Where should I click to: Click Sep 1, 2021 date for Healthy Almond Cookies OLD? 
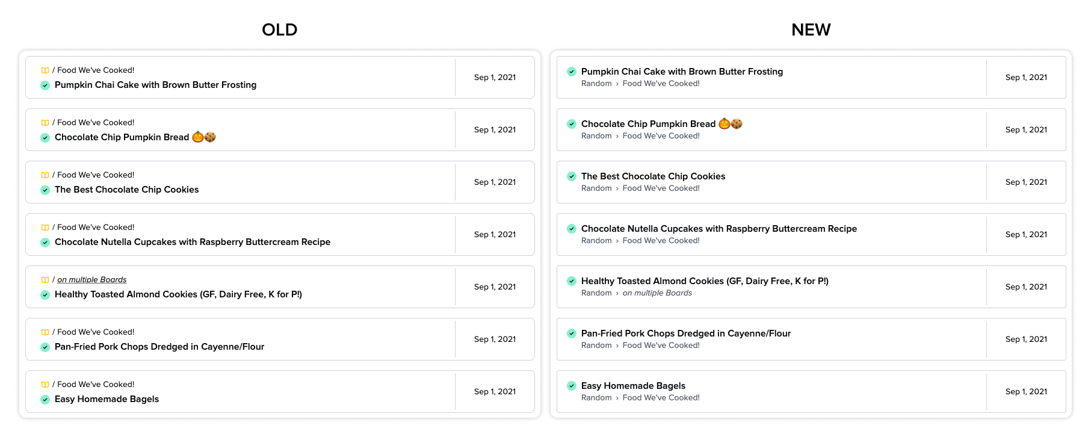(495, 287)
